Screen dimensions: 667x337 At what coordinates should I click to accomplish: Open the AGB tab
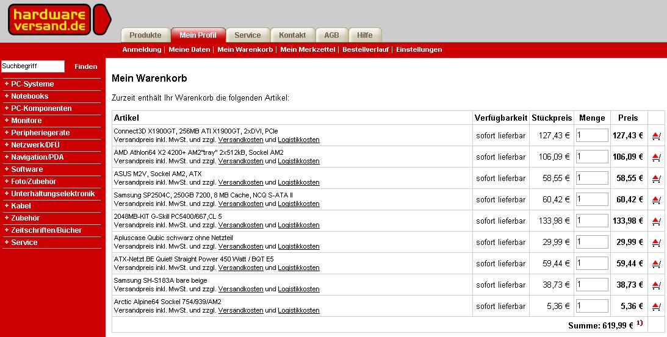click(332, 35)
